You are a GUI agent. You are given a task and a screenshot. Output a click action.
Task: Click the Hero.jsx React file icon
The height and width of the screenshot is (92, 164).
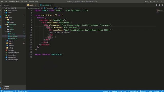[9, 34]
